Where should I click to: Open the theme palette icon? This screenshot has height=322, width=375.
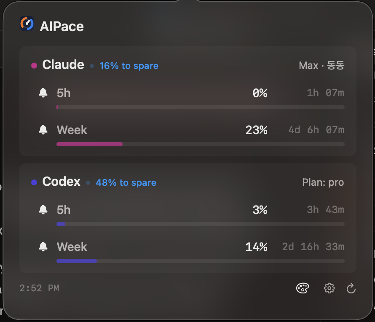pyautogui.click(x=303, y=288)
